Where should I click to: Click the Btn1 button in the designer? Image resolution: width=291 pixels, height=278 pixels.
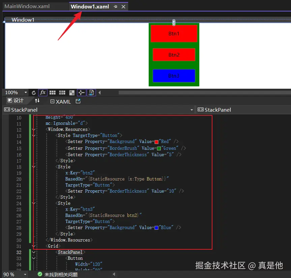coord(174,33)
